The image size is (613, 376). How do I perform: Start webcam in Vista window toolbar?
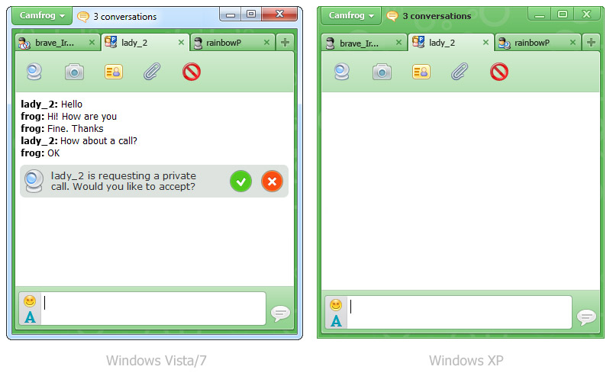pyautogui.click(x=34, y=72)
